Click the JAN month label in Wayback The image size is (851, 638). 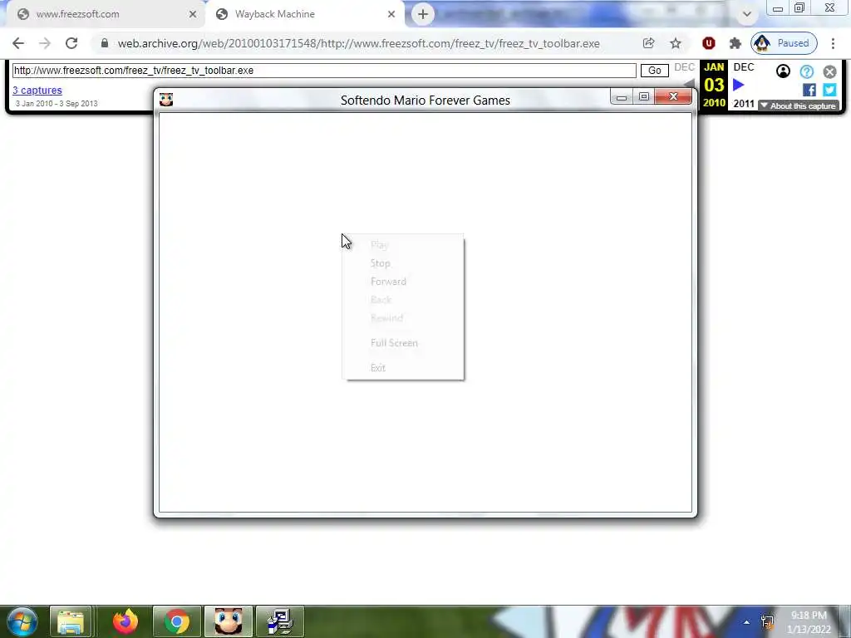tap(714, 67)
